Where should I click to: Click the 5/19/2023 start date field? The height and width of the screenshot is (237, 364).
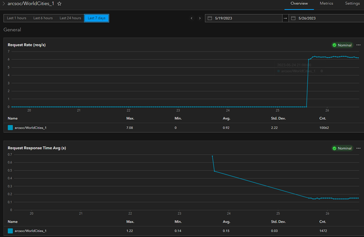pos(243,18)
